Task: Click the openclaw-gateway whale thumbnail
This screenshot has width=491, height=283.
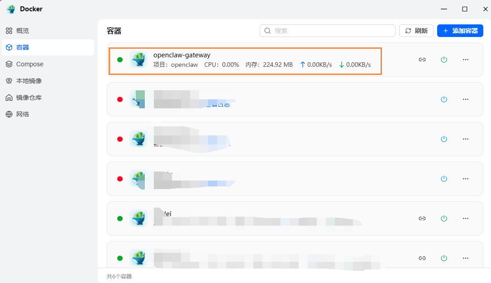Action: tap(138, 59)
